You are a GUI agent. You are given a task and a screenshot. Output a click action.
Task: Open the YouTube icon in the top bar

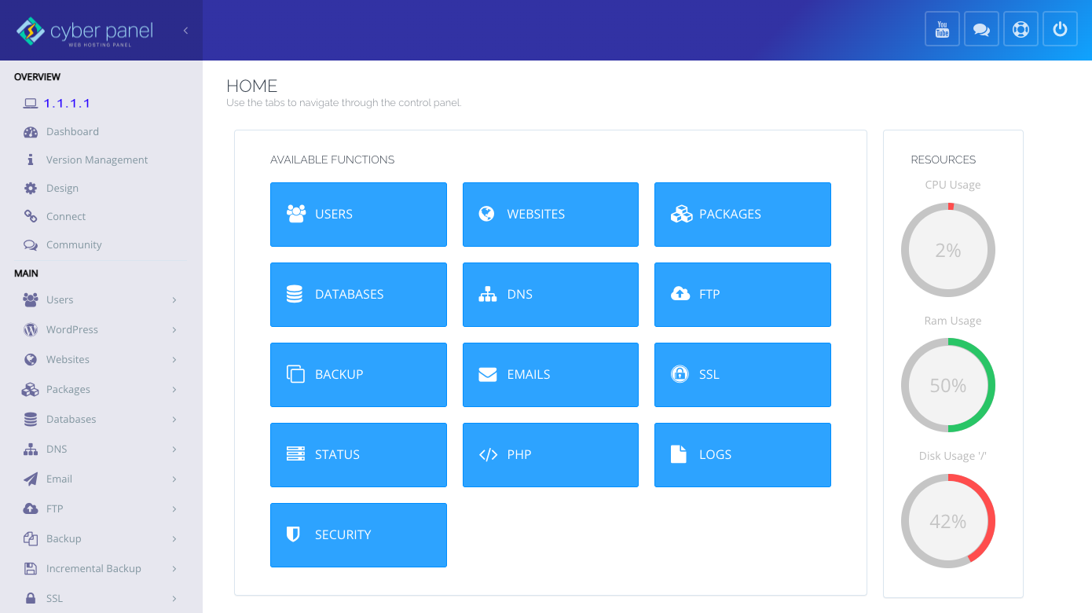coord(942,28)
